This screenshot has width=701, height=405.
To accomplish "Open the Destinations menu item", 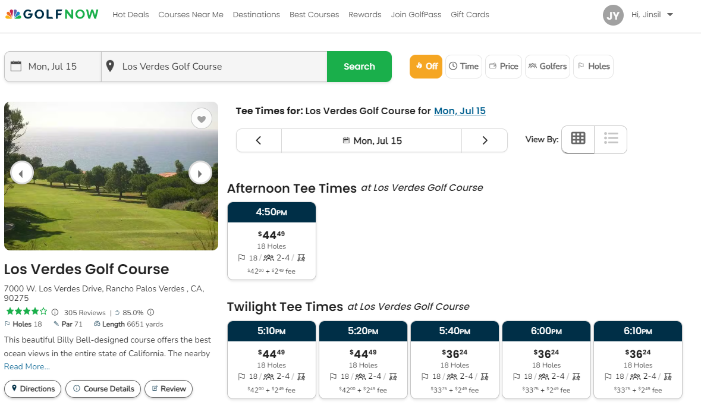I will click(x=256, y=15).
